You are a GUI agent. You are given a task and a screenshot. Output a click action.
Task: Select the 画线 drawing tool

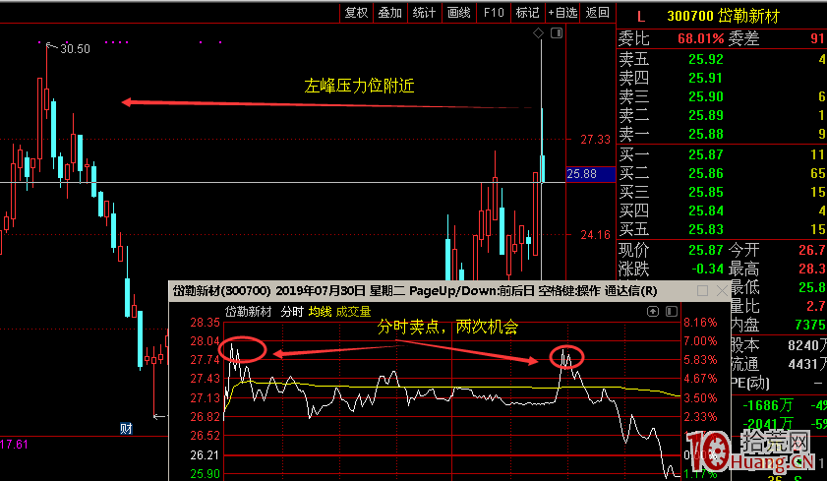coord(458,13)
